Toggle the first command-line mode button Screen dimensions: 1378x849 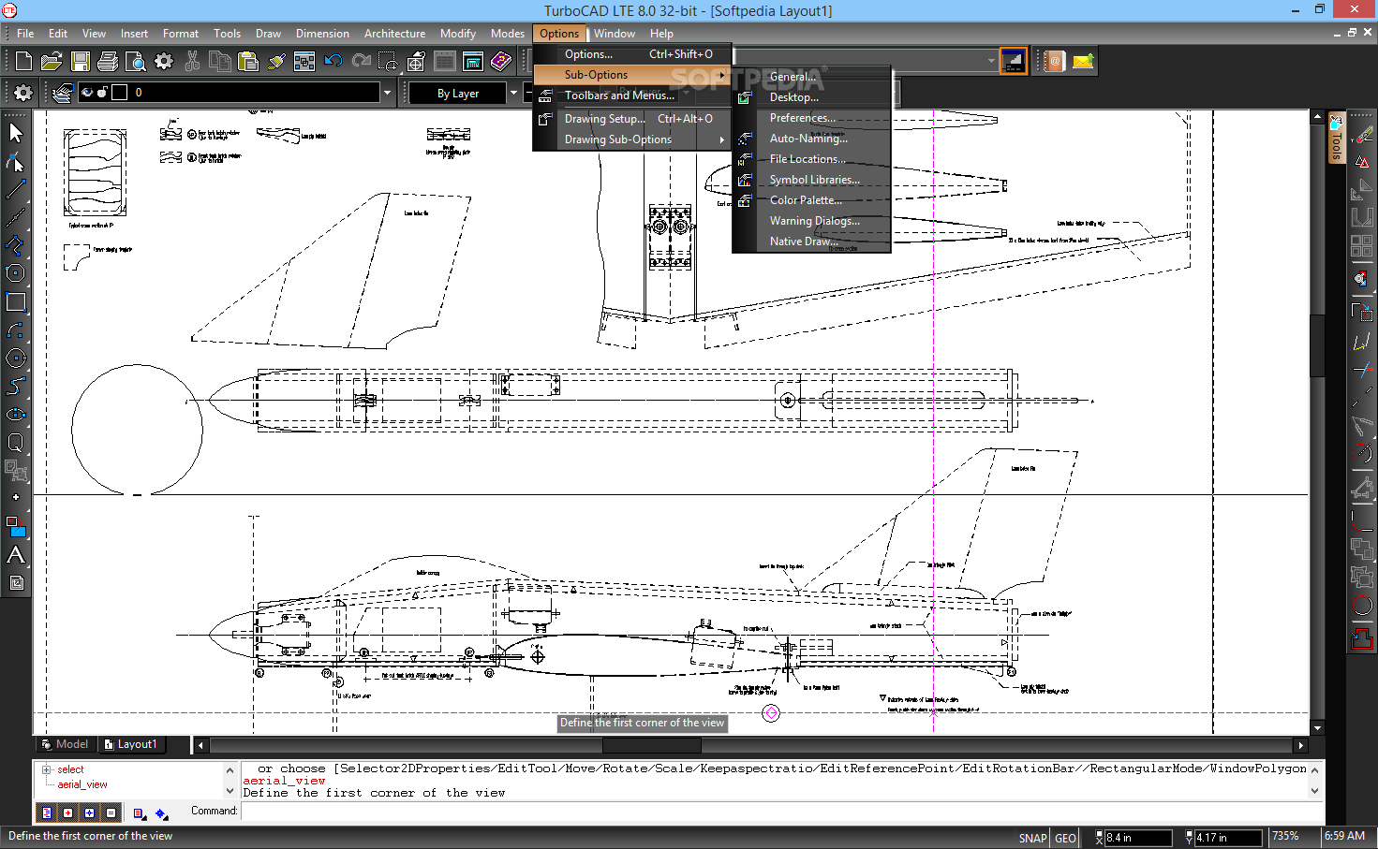pyautogui.click(x=47, y=813)
